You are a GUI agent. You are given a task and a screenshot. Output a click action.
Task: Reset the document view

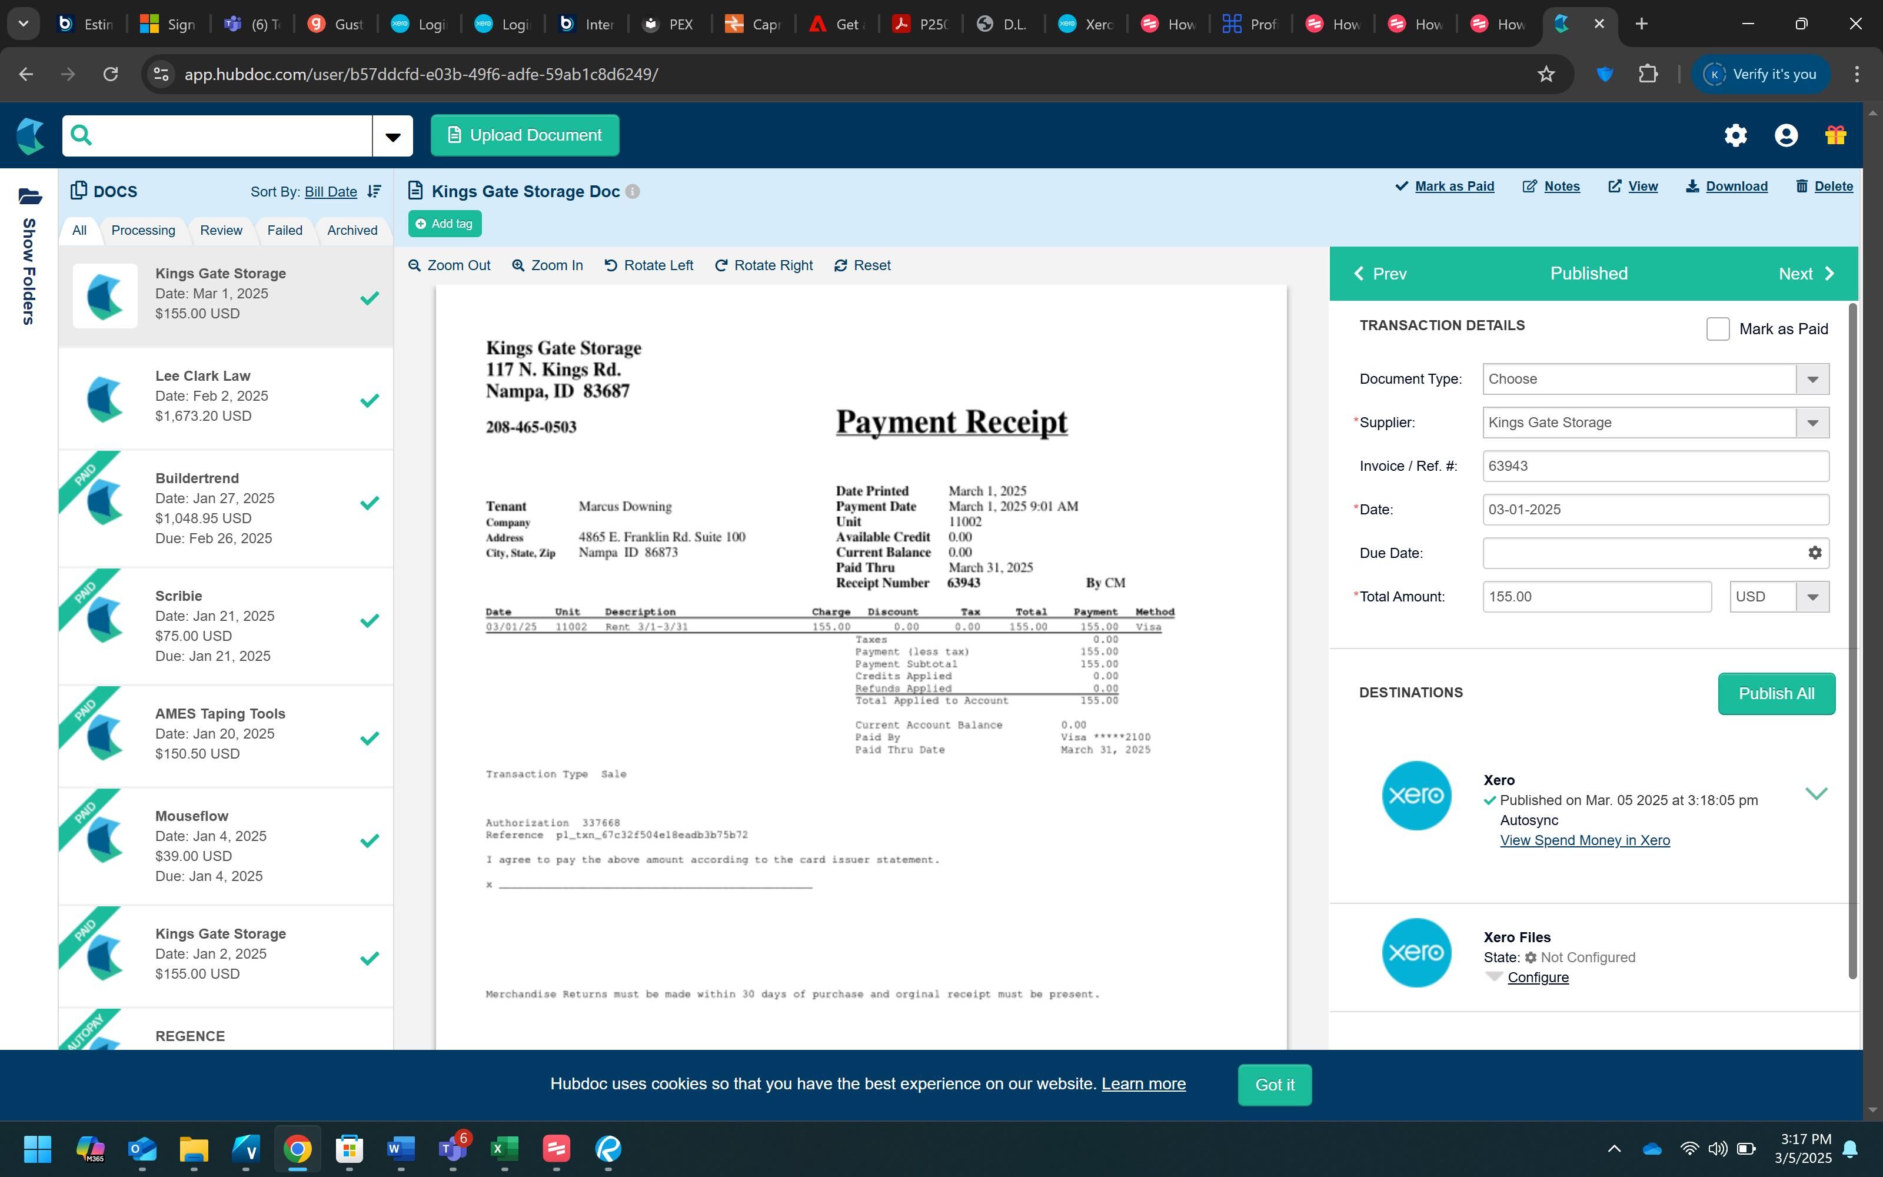[862, 265]
